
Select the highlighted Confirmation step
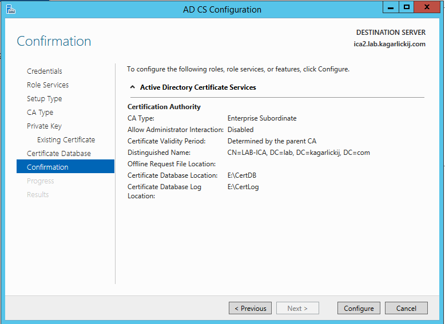(x=47, y=167)
